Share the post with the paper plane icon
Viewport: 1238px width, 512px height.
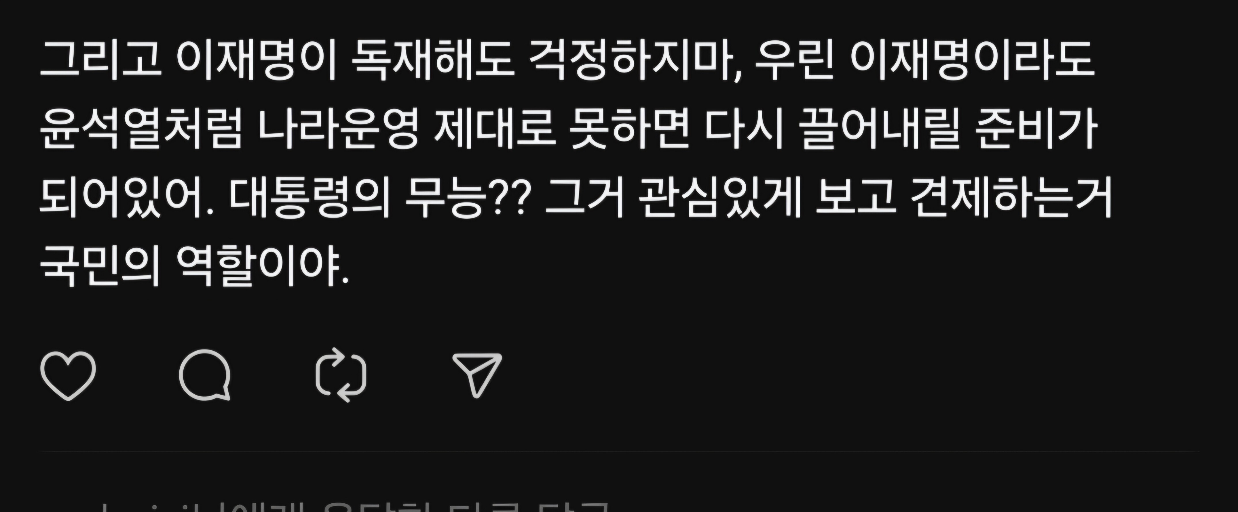(477, 375)
